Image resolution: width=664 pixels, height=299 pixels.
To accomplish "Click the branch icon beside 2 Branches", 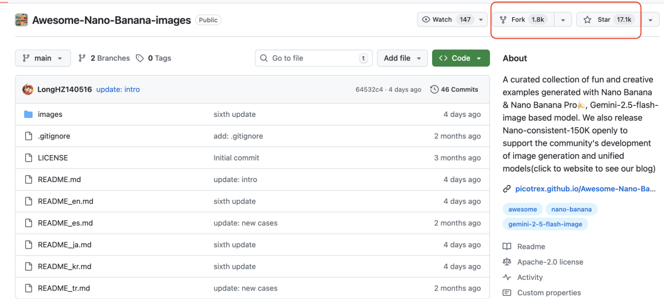I will pyautogui.click(x=82, y=58).
